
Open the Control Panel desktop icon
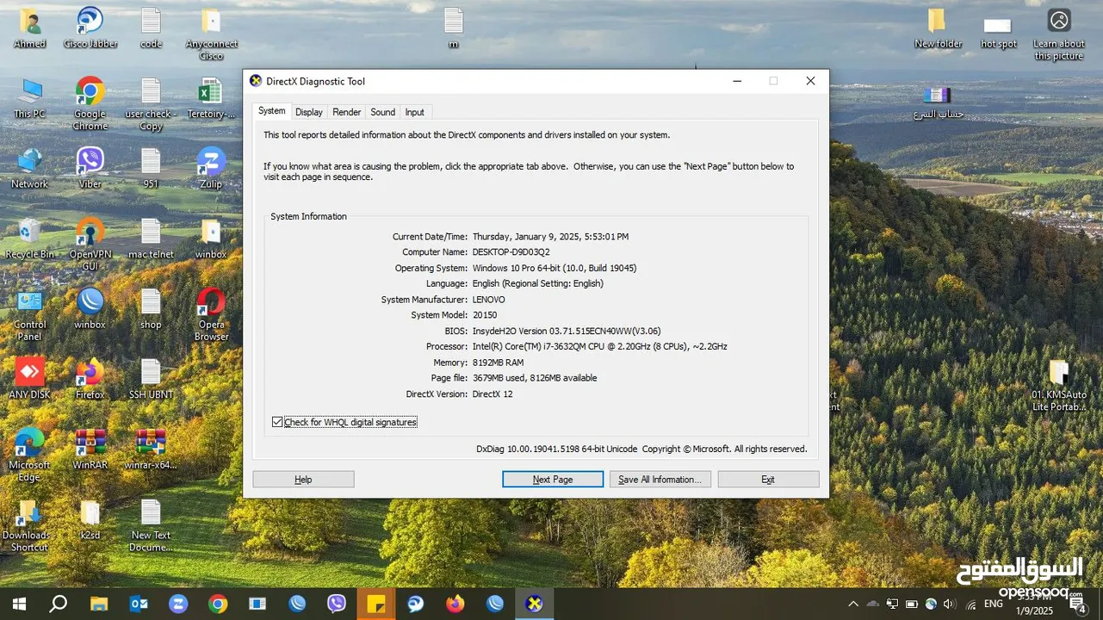30,313
